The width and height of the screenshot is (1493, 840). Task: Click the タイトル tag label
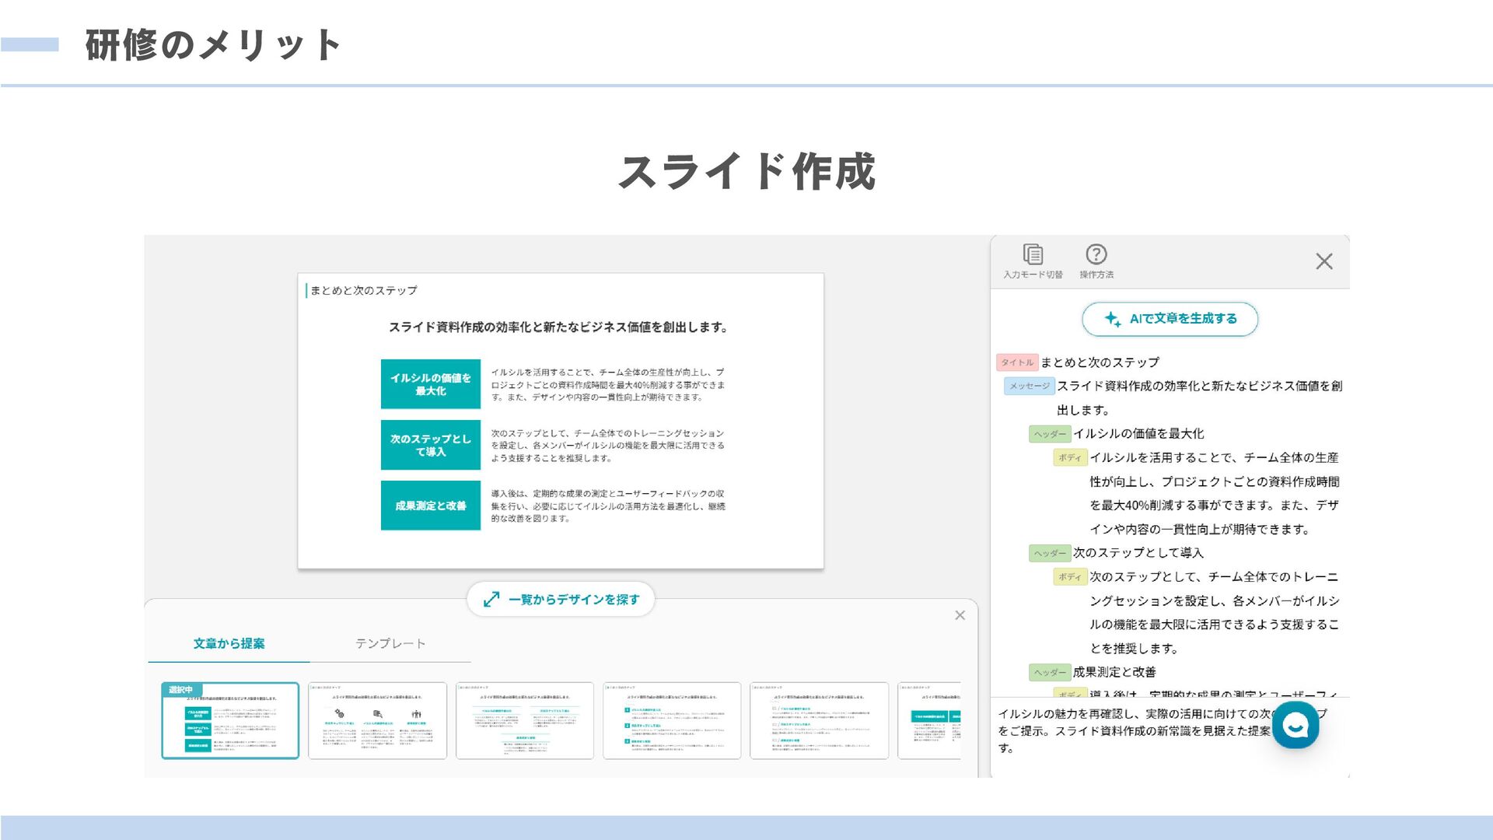click(1017, 362)
